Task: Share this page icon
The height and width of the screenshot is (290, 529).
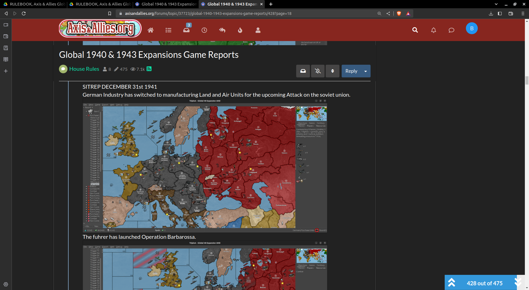Action: point(388,13)
